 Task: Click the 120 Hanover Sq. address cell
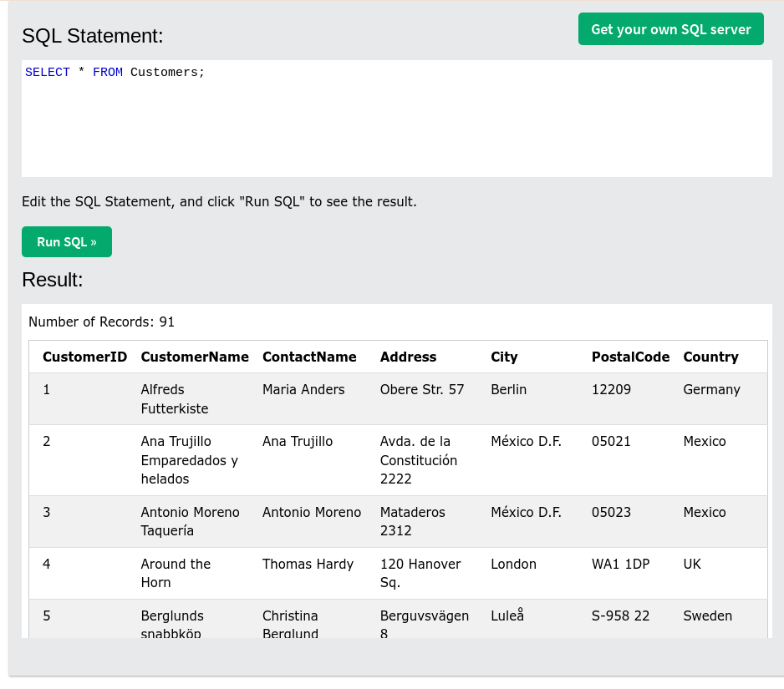coord(429,574)
